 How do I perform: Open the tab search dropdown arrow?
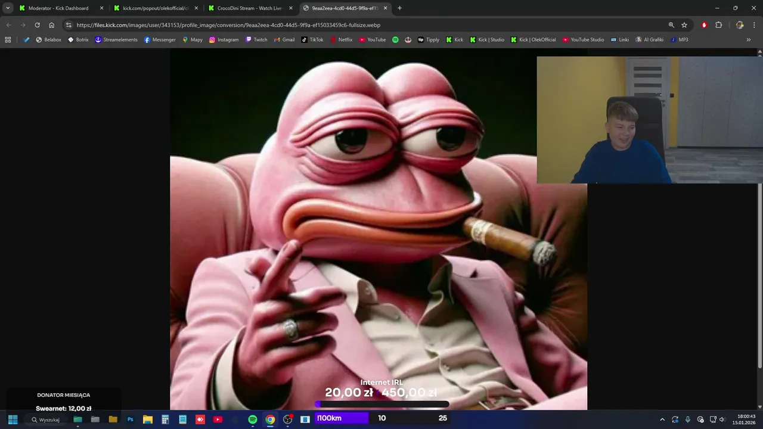pyautogui.click(x=8, y=8)
